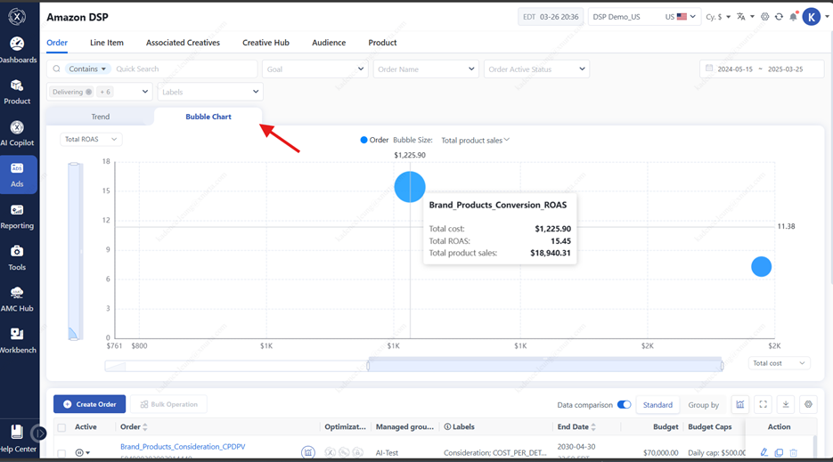The height and width of the screenshot is (462, 833).
Task: Open the Order Name dropdown
Action: click(x=426, y=69)
